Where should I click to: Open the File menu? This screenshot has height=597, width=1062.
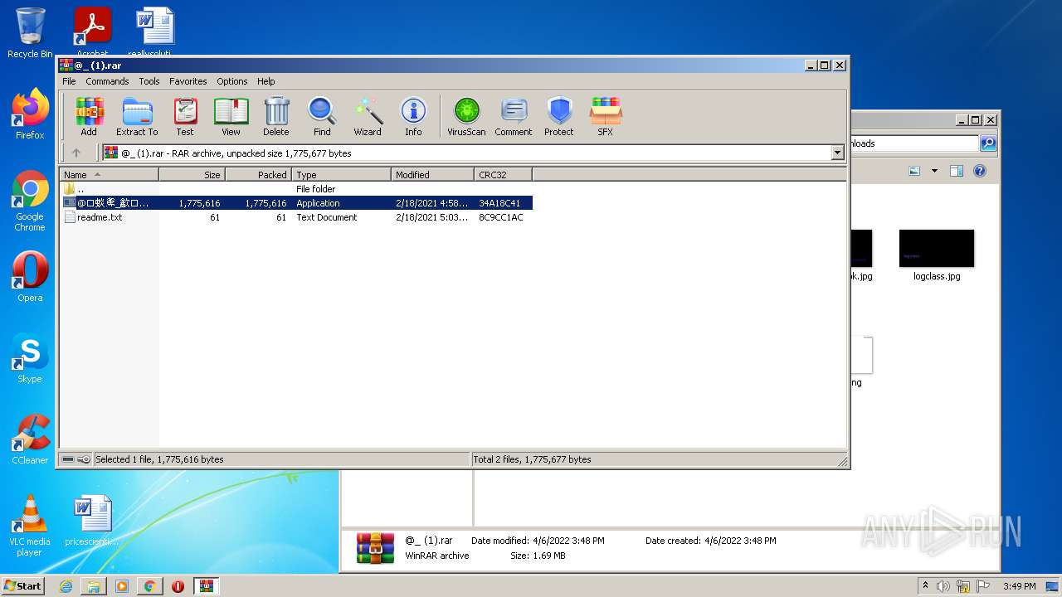tap(69, 81)
